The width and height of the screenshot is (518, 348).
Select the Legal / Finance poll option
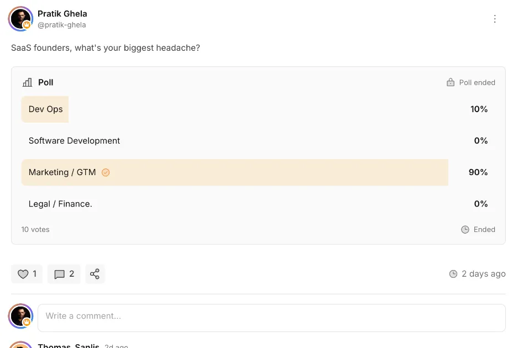coord(60,204)
